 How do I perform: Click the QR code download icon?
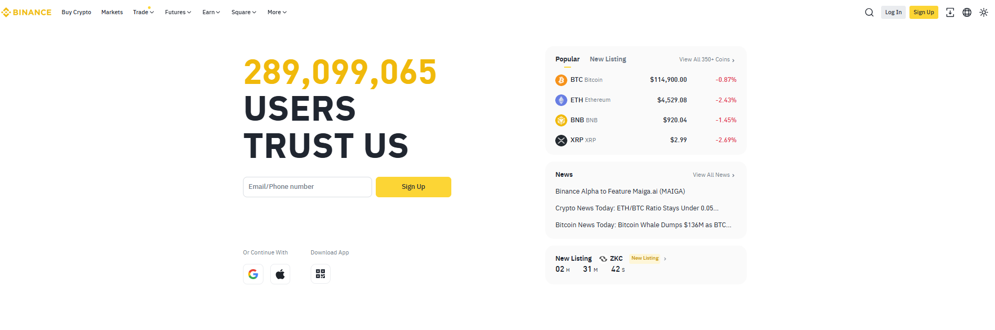pos(320,273)
